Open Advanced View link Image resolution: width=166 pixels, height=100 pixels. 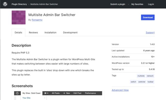point(120,90)
